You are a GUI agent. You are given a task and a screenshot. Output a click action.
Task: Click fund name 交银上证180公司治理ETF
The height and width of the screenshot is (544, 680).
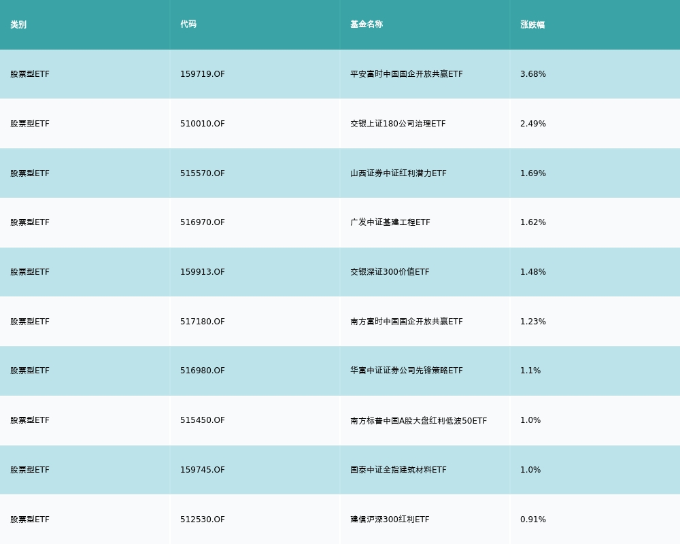point(398,124)
